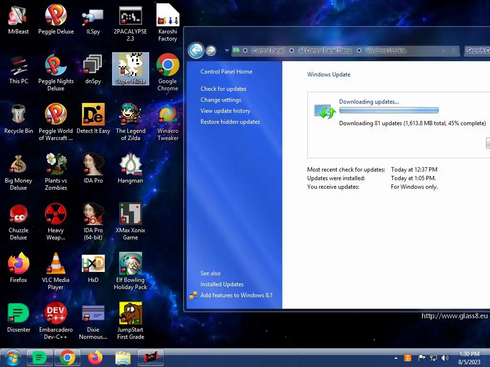Click the network tray icon
This screenshot has height=367, width=490.
(434, 358)
